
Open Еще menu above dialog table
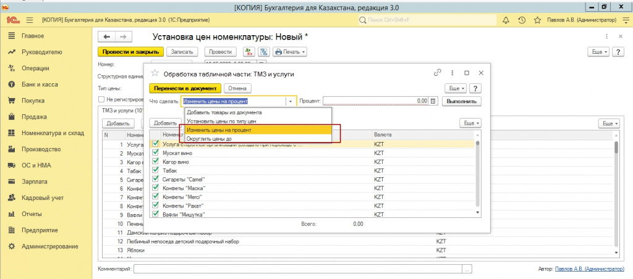coord(470,123)
